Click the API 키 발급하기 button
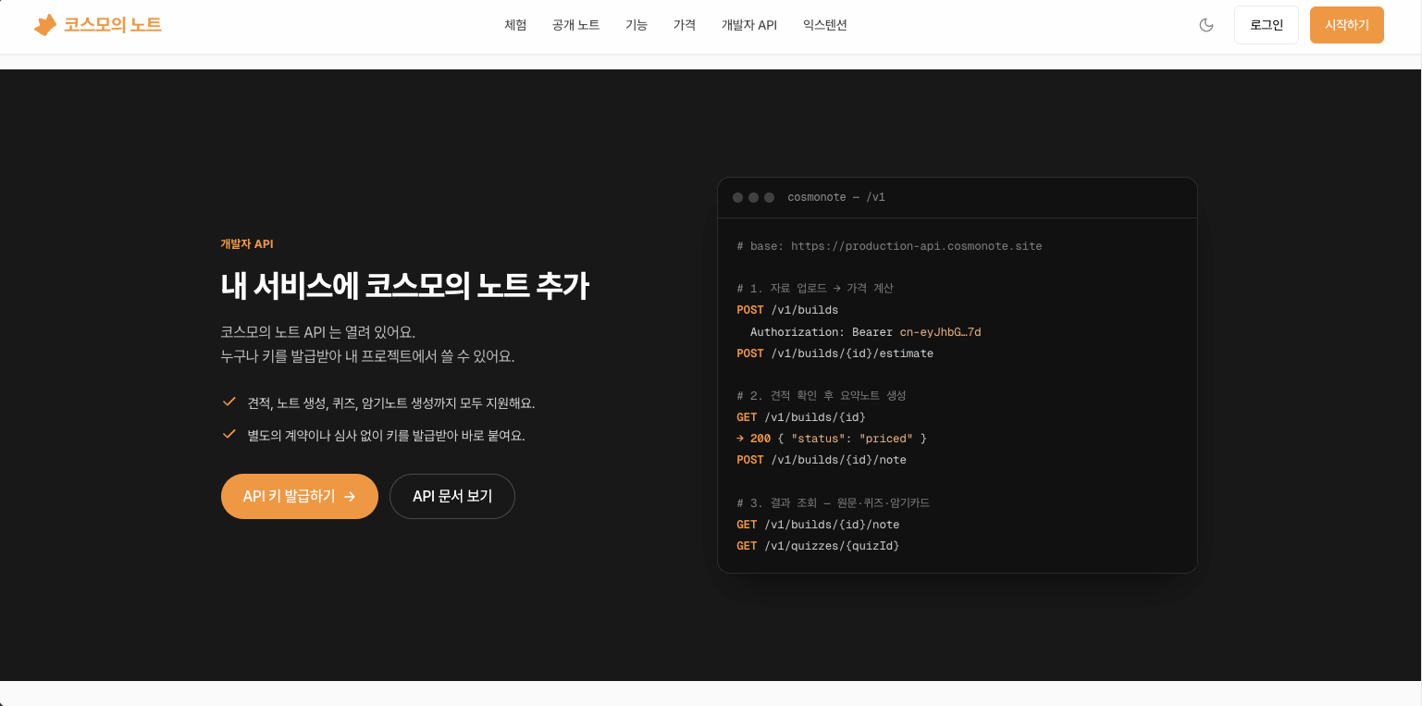Image resolution: width=1422 pixels, height=706 pixels. 300,497
